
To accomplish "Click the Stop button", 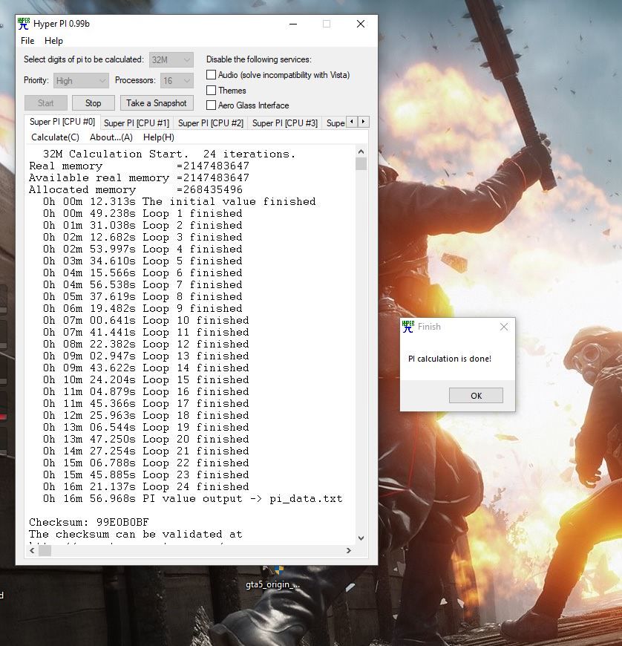I will click(93, 103).
